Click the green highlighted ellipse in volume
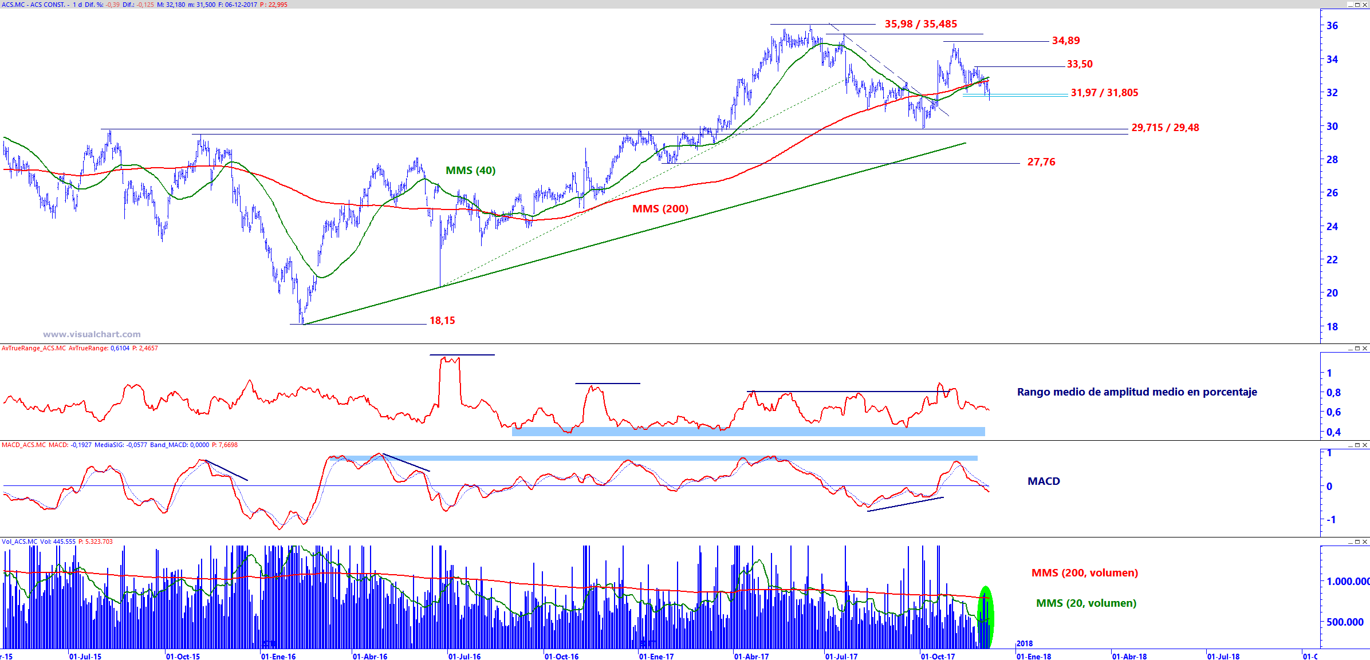The width and height of the screenshot is (1370, 660). coord(985,617)
